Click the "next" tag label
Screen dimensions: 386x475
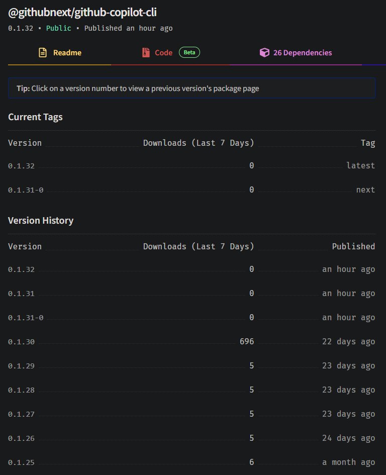(365, 189)
